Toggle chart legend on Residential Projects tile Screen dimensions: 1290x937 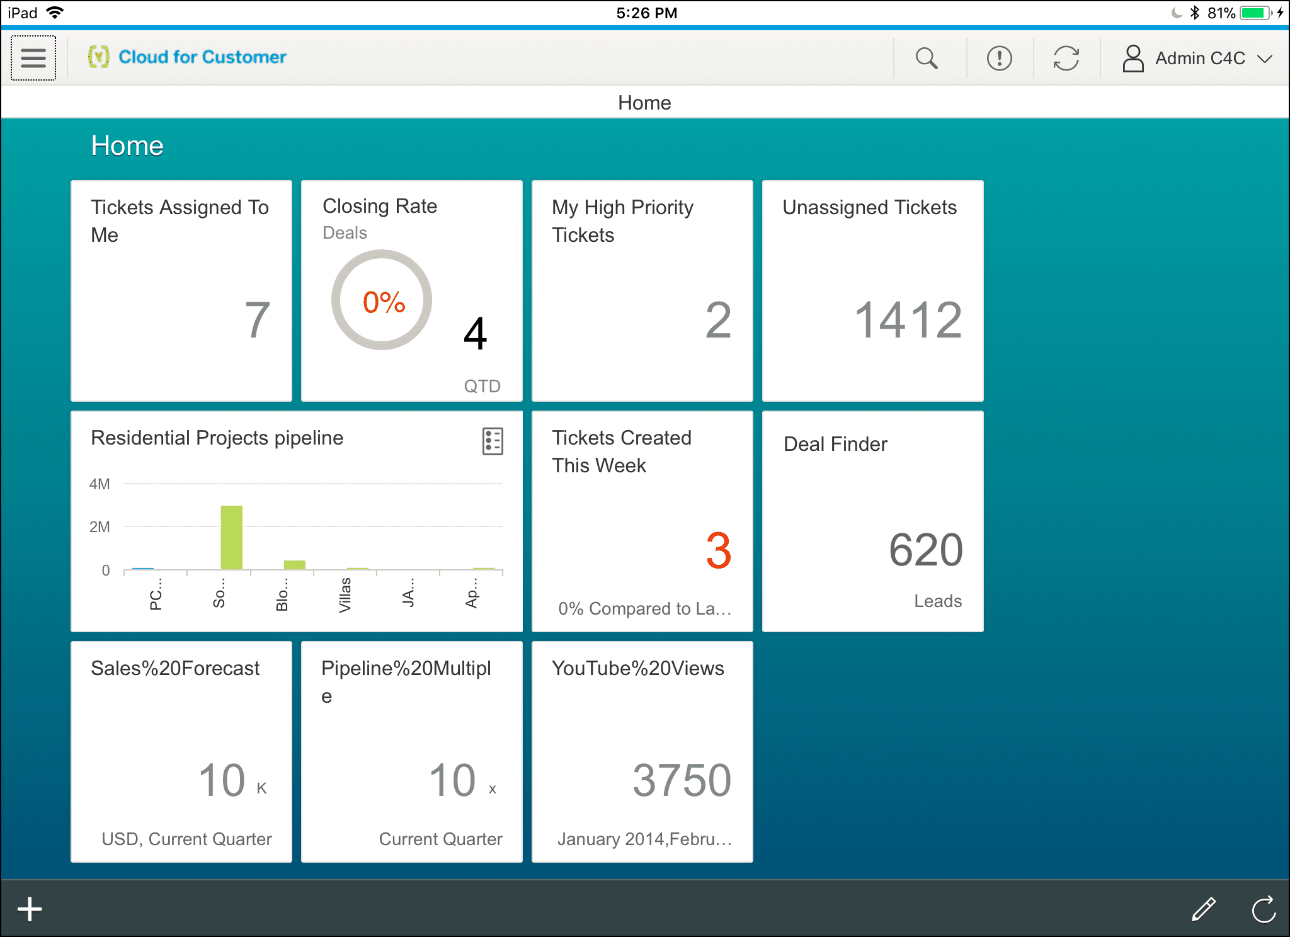493,441
